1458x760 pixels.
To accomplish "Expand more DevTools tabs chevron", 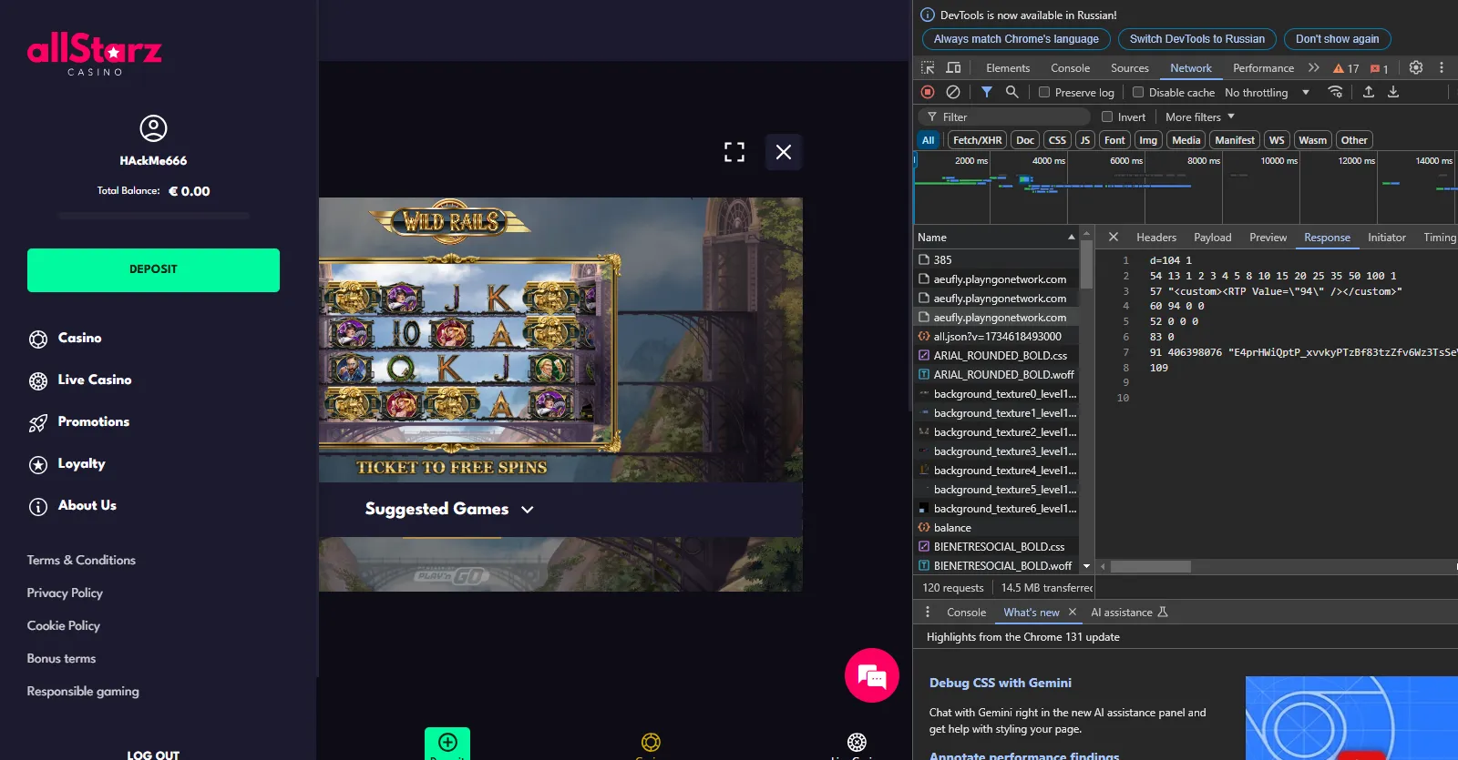I will (1313, 68).
